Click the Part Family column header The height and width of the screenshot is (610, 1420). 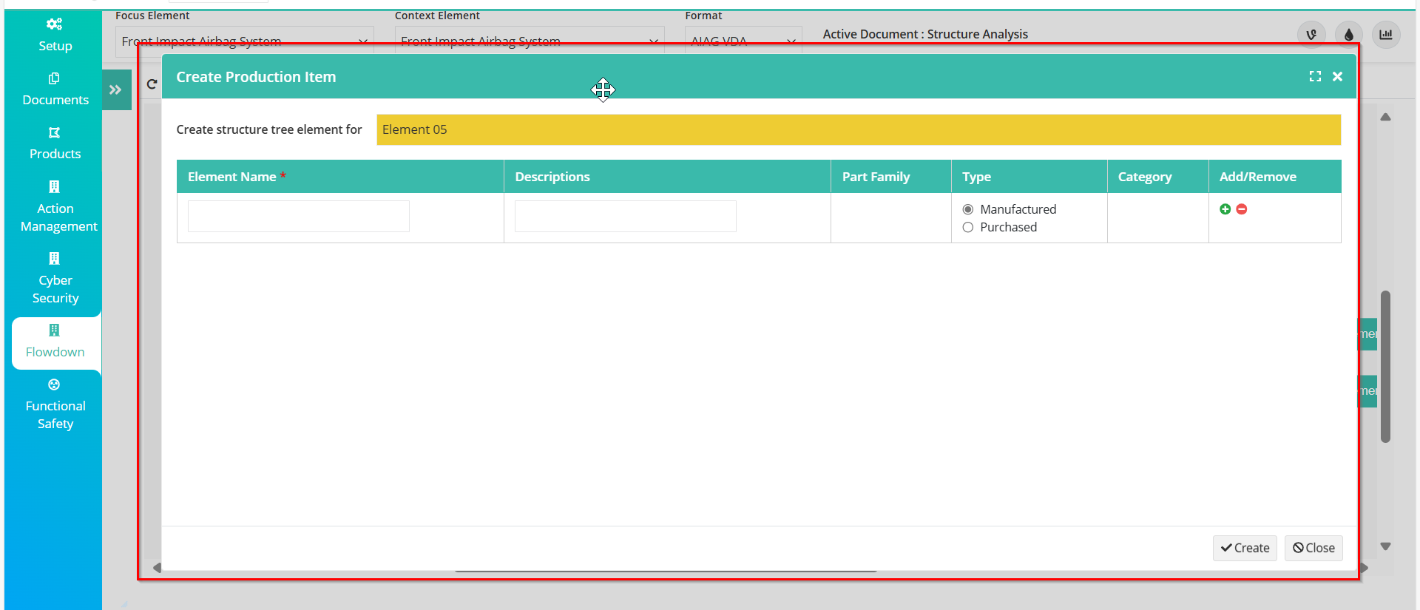(x=891, y=177)
